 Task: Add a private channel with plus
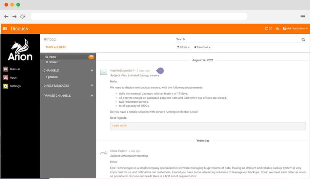click(x=92, y=95)
